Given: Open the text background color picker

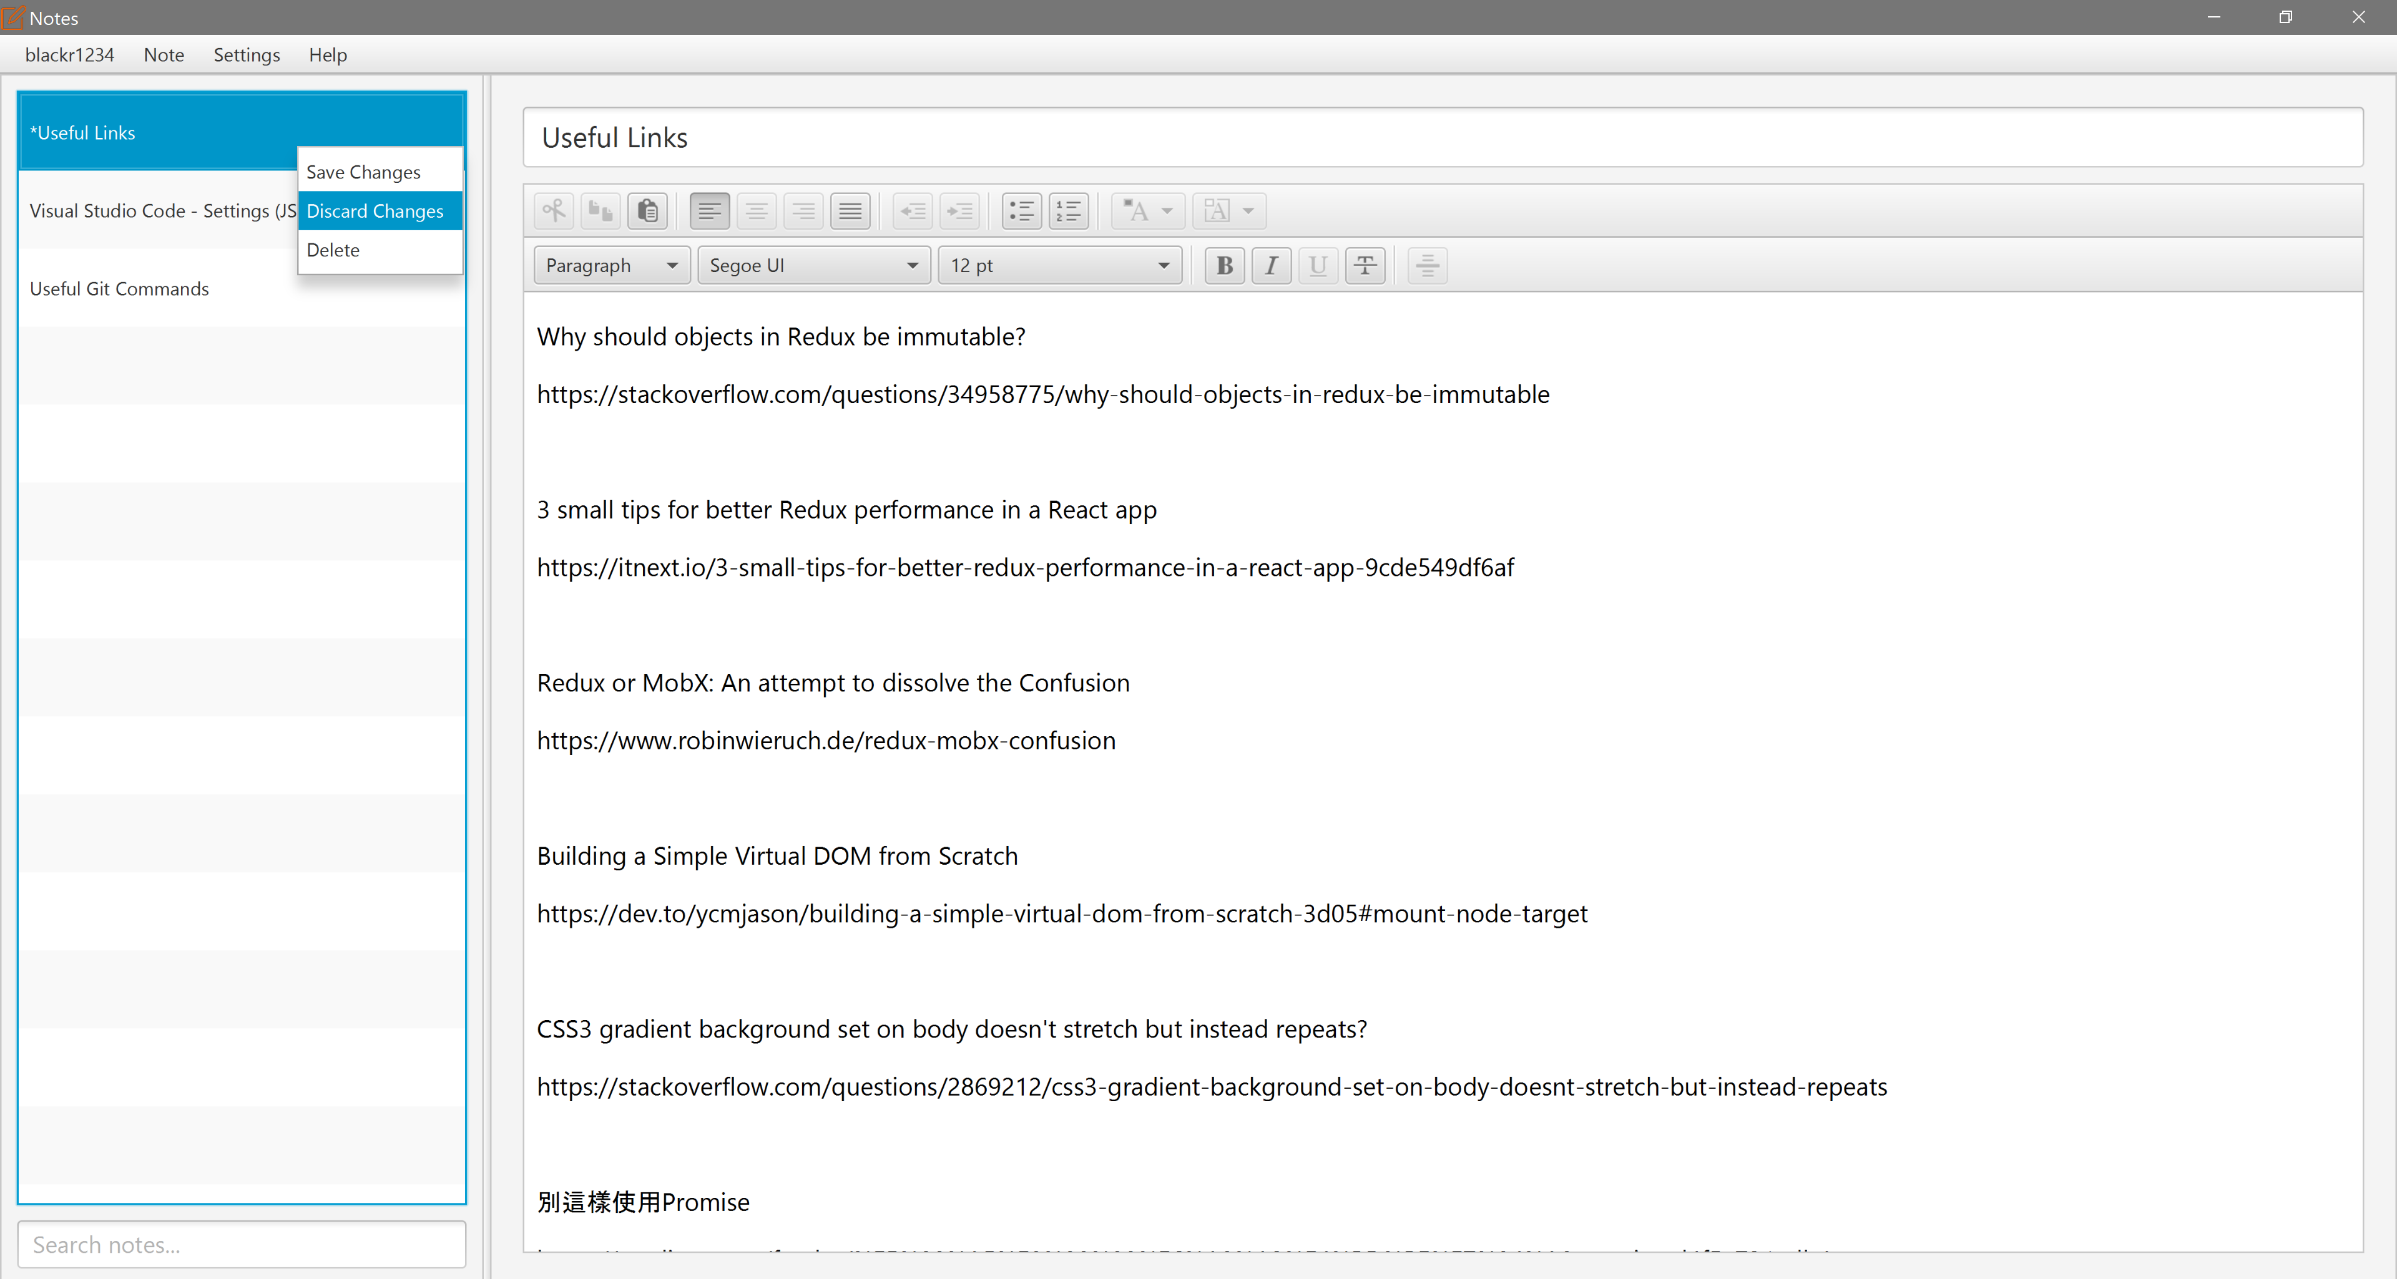Looking at the screenshot, I should point(1229,211).
